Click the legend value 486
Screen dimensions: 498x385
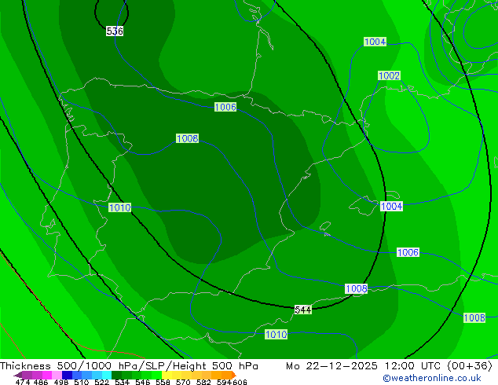pos(41,382)
